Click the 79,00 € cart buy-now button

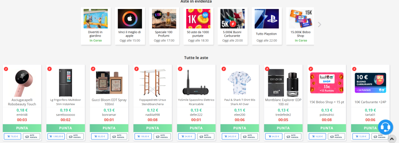(12, 136)
